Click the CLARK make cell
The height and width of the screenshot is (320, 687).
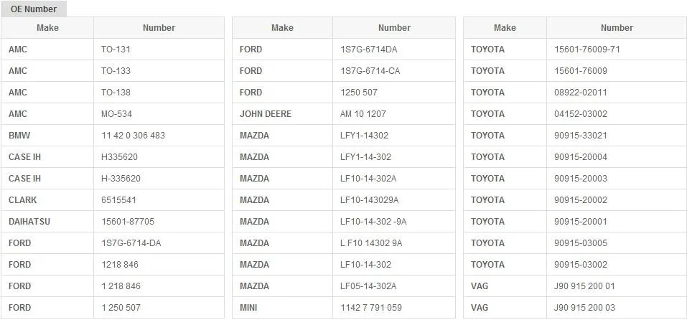click(47, 200)
